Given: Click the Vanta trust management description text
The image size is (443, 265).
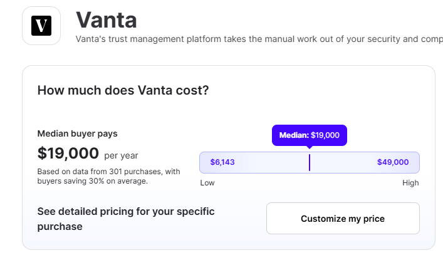Looking at the screenshot, I should 259,39.
